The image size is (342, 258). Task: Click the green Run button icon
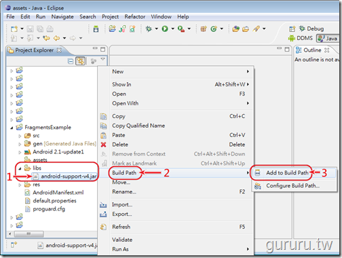[165, 29]
